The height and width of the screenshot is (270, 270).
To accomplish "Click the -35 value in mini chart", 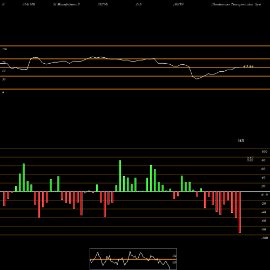I will click(x=174, y=262).
